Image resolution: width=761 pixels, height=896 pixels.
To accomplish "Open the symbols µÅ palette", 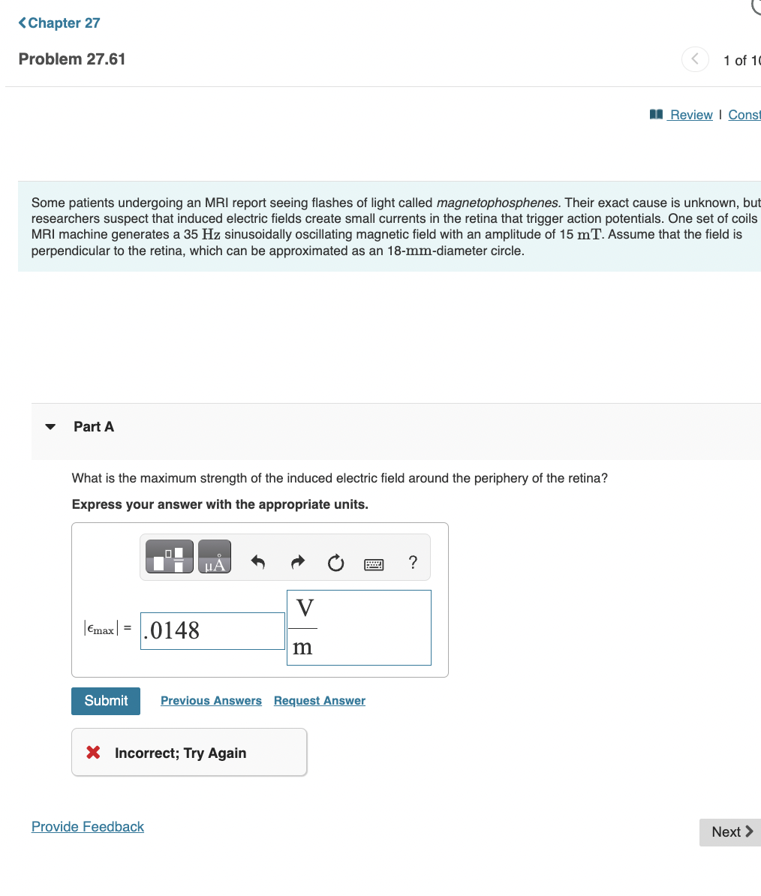I will pyautogui.click(x=215, y=556).
